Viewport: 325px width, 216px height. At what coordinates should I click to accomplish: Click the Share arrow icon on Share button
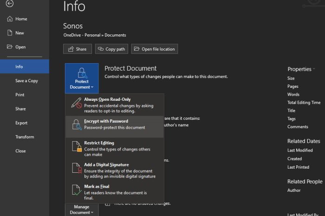[x=71, y=49]
